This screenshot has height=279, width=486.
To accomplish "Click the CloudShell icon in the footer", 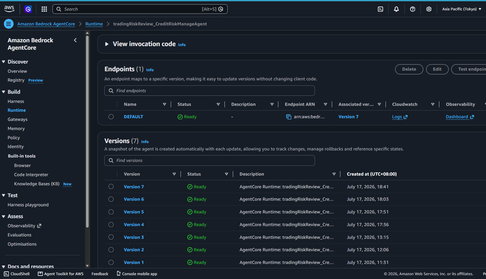I will (6, 274).
